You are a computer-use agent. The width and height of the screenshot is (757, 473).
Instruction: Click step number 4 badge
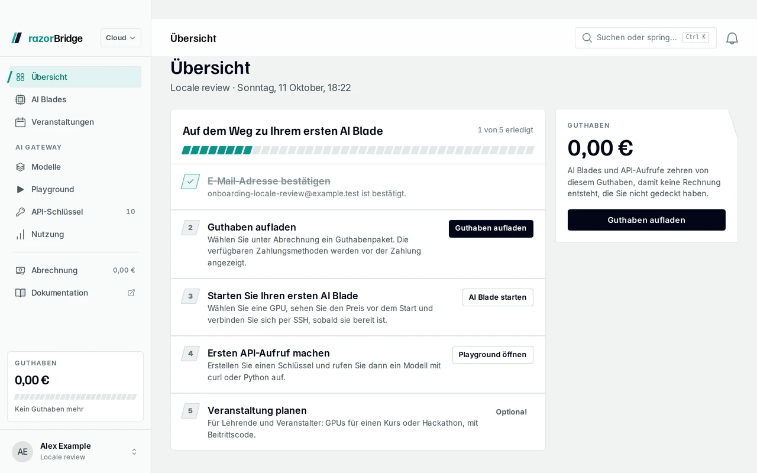point(190,354)
